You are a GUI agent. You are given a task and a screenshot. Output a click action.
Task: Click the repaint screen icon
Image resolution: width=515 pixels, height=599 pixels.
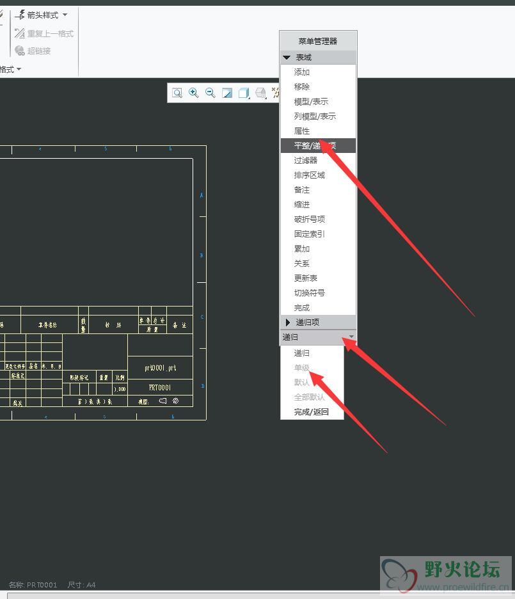click(x=227, y=93)
